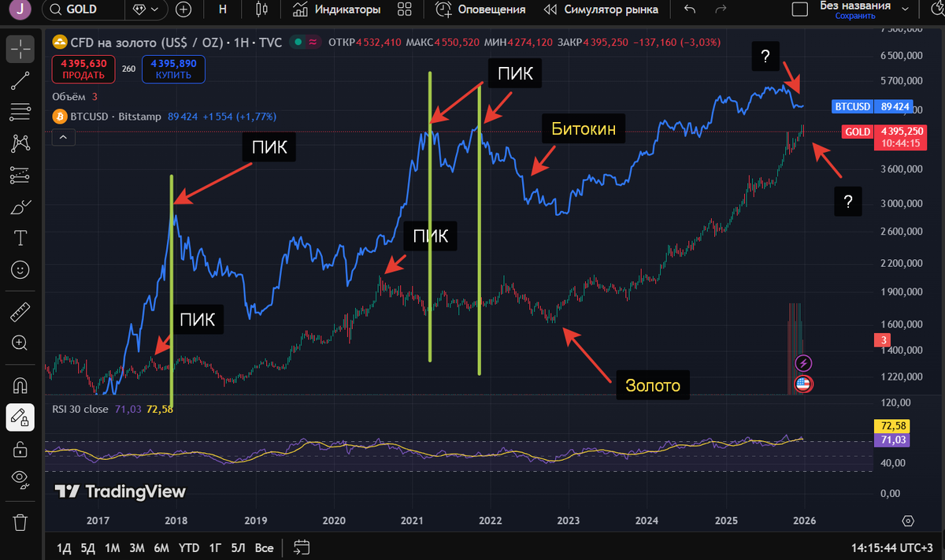This screenshot has height=560, width=945.
Task: Select the crosshair cursor tool
Action: pyautogui.click(x=20, y=48)
